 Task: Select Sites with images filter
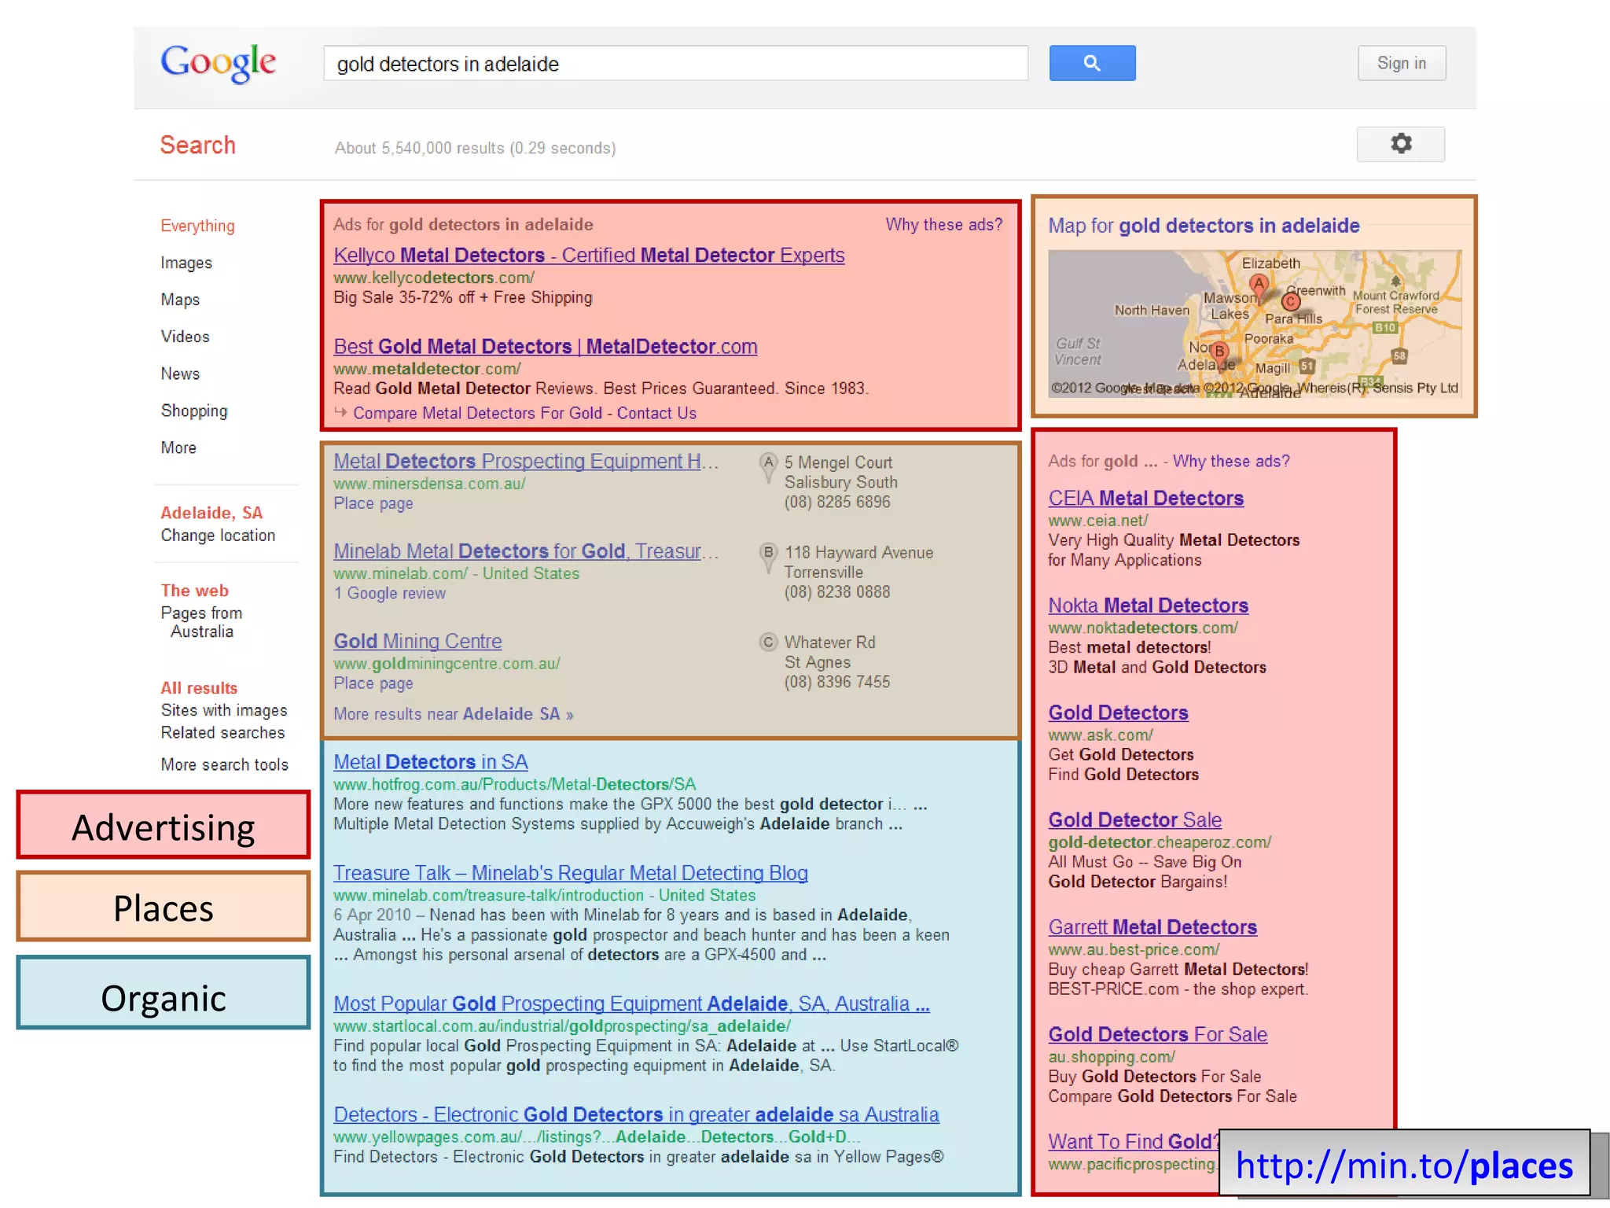(x=224, y=710)
